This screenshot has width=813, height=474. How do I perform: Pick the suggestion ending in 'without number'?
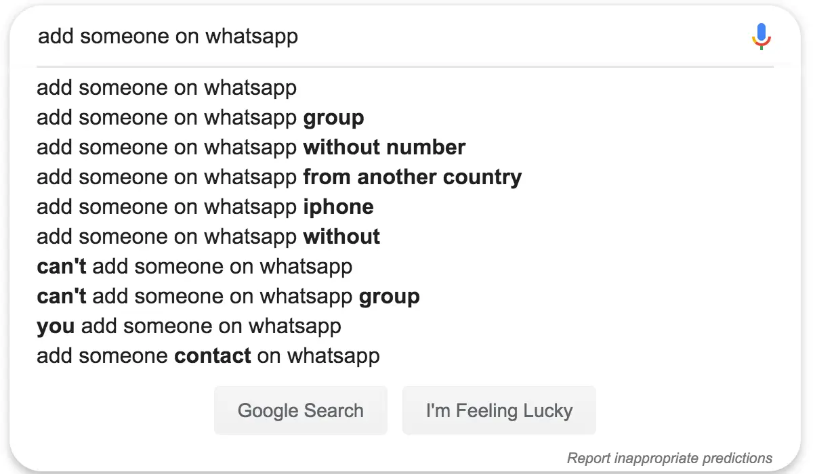[x=251, y=148]
